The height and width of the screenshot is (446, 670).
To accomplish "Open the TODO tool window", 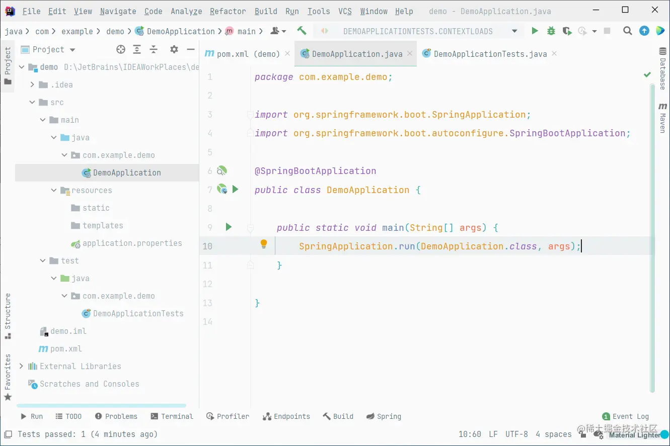I will pyautogui.click(x=68, y=416).
